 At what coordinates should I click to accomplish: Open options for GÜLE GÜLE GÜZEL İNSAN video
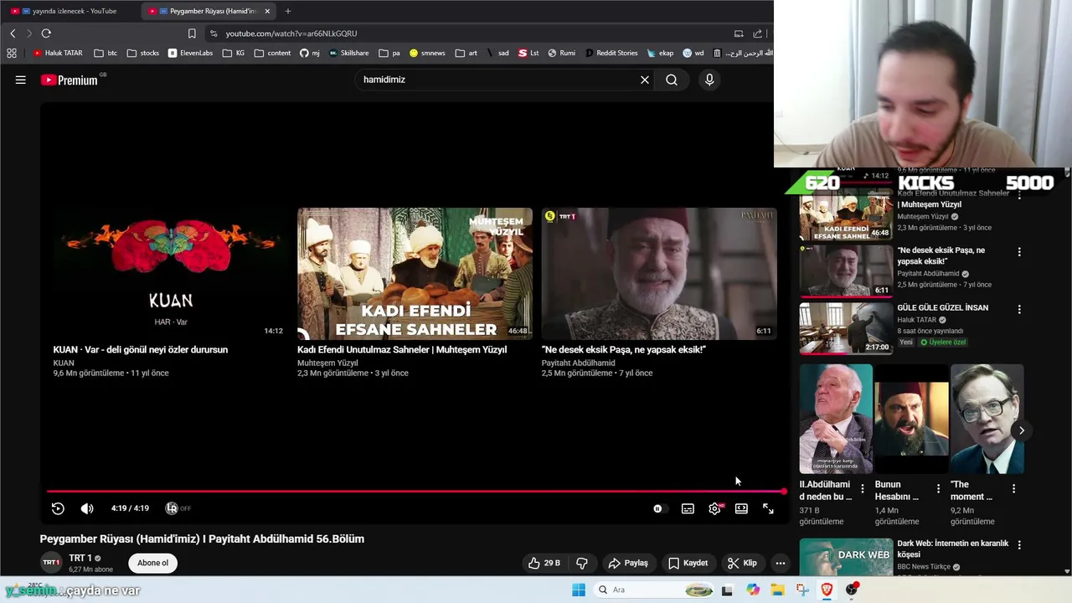click(1019, 309)
